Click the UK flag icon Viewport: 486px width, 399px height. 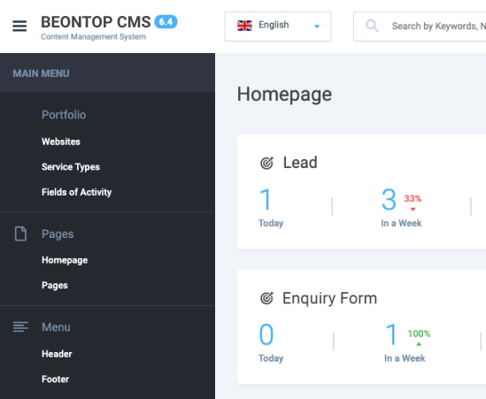pos(244,26)
